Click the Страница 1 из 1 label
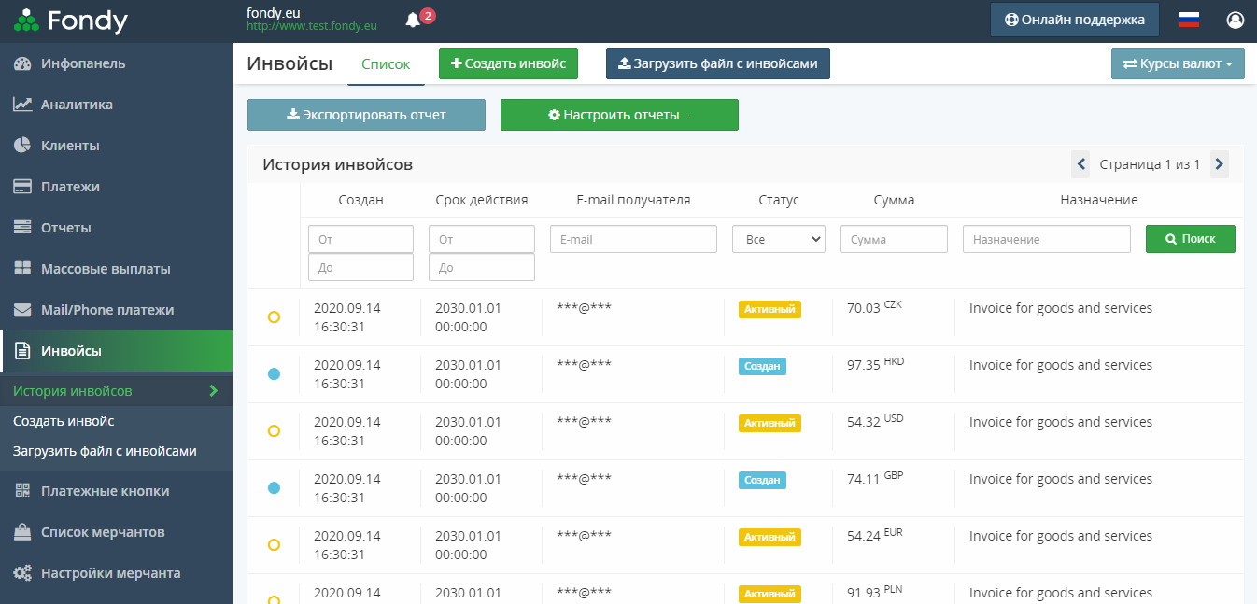1257x604 pixels. 1150,164
